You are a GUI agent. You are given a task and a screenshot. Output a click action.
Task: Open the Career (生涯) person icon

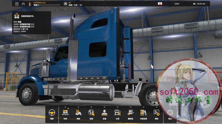click(104, 113)
